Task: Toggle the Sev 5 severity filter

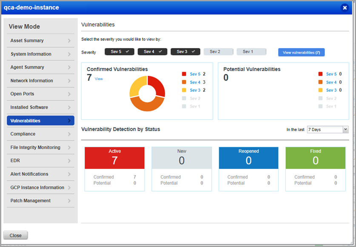Action: [x=120, y=52]
